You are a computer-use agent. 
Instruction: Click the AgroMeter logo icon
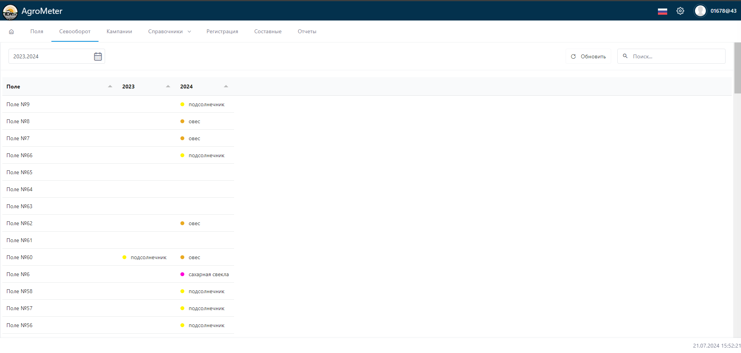[10, 12]
